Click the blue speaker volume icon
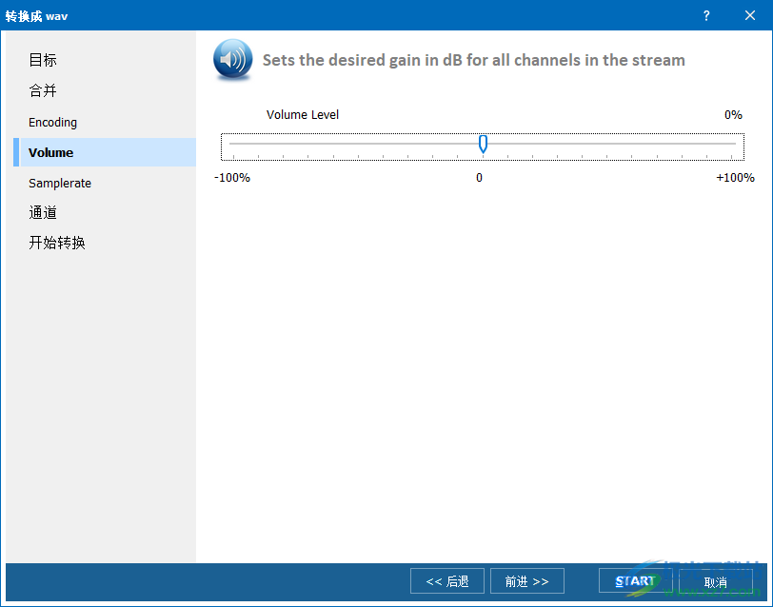 click(x=232, y=60)
